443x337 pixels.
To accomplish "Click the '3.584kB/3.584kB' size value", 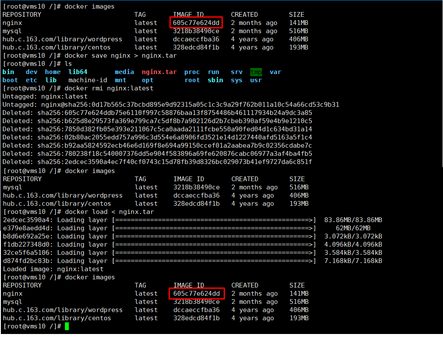I will click(x=353, y=253).
